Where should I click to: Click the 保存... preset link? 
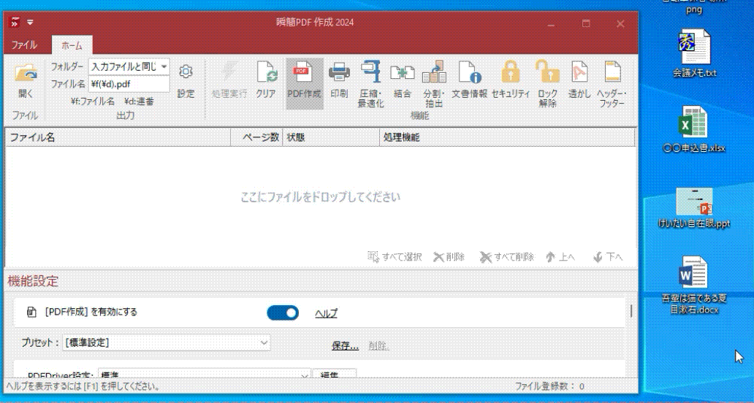[345, 345]
